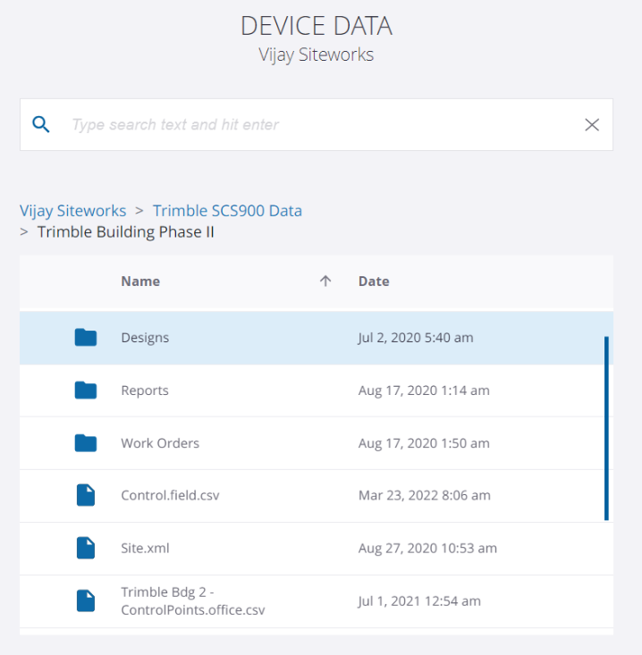Focus the search text input field
Viewport: 642px width, 655px height.
(x=313, y=125)
